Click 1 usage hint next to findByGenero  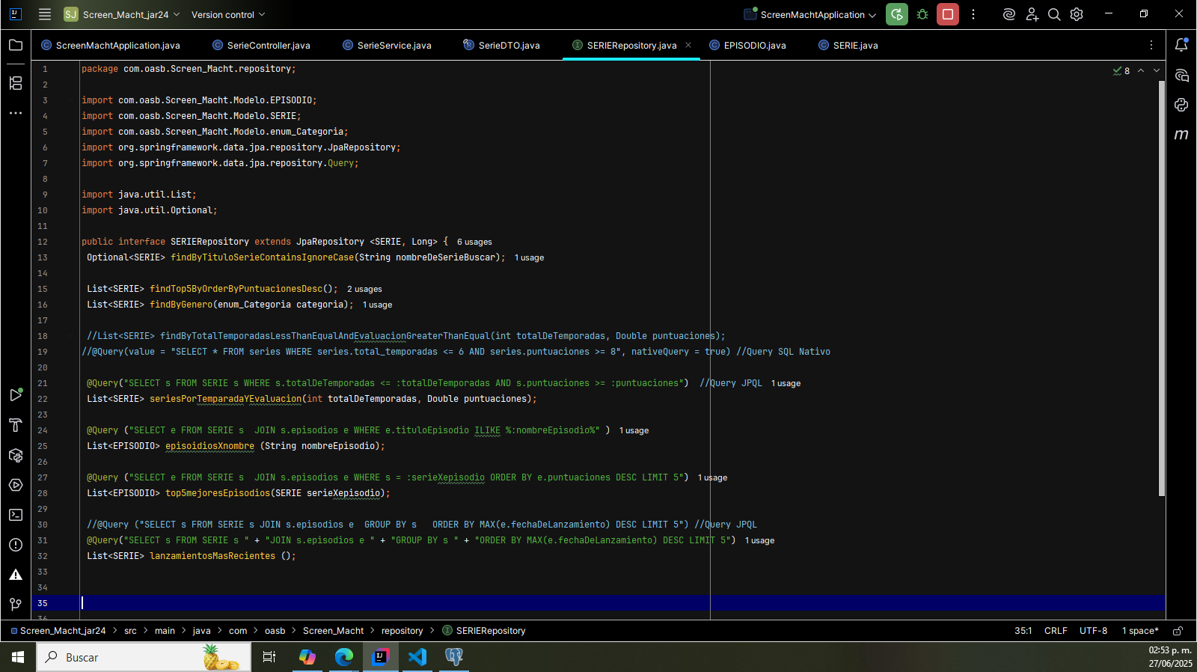[377, 305]
